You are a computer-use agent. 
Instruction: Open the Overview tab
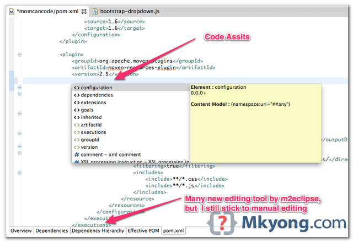[x=21, y=230]
